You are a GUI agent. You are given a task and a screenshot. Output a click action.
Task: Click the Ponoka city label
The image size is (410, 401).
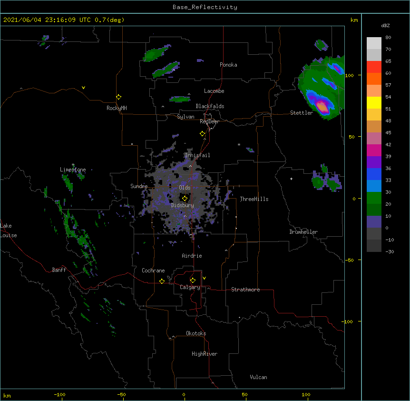[228, 65]
